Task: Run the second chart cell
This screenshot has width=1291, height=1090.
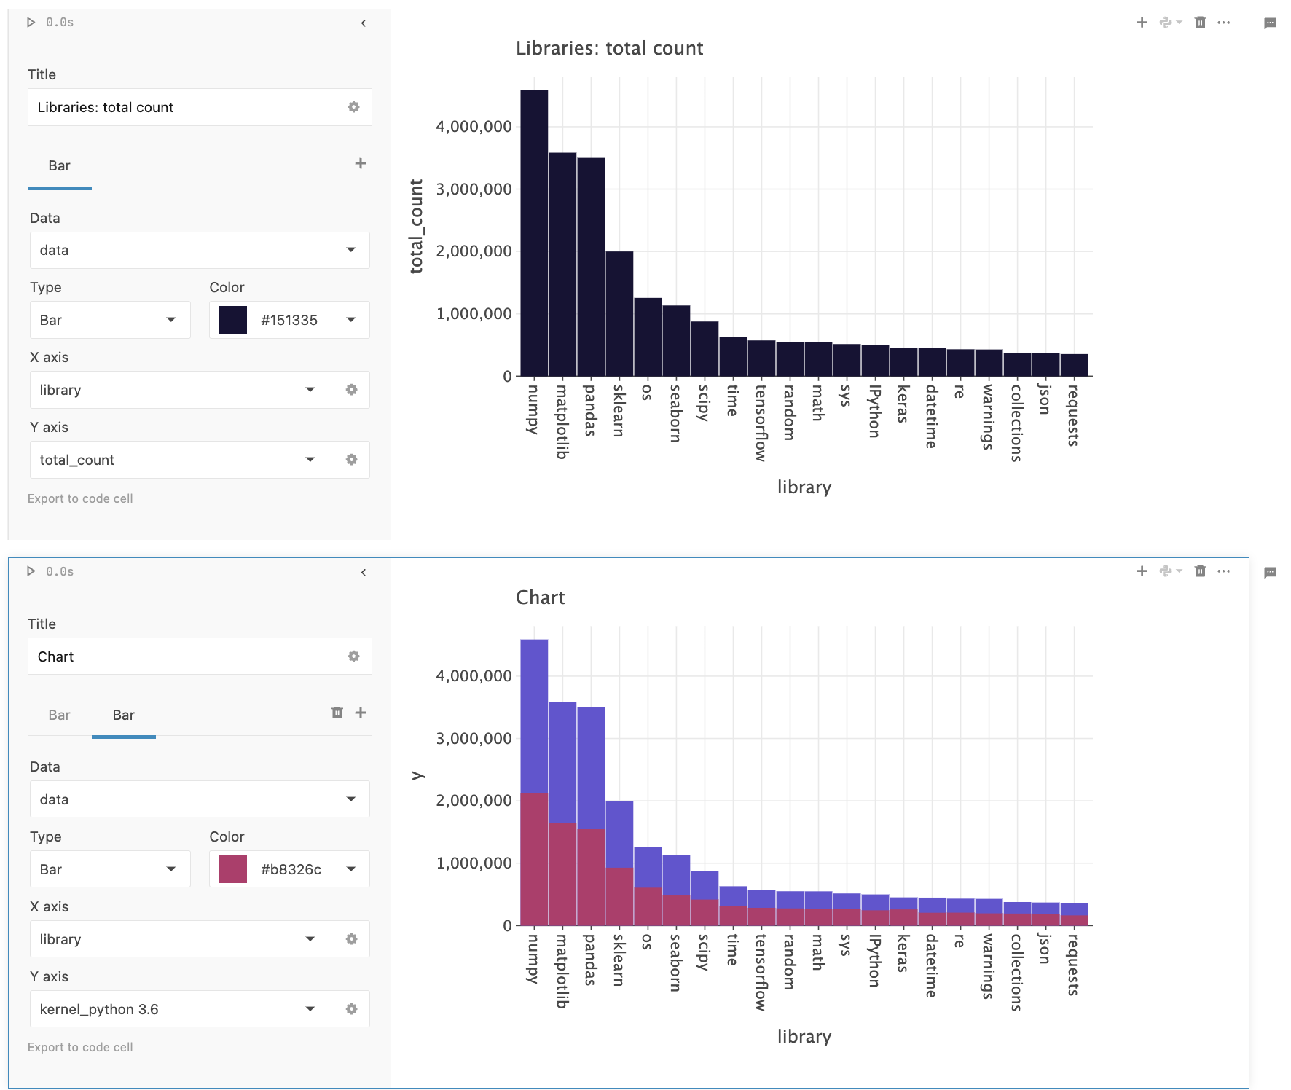Action: point(31,571)
